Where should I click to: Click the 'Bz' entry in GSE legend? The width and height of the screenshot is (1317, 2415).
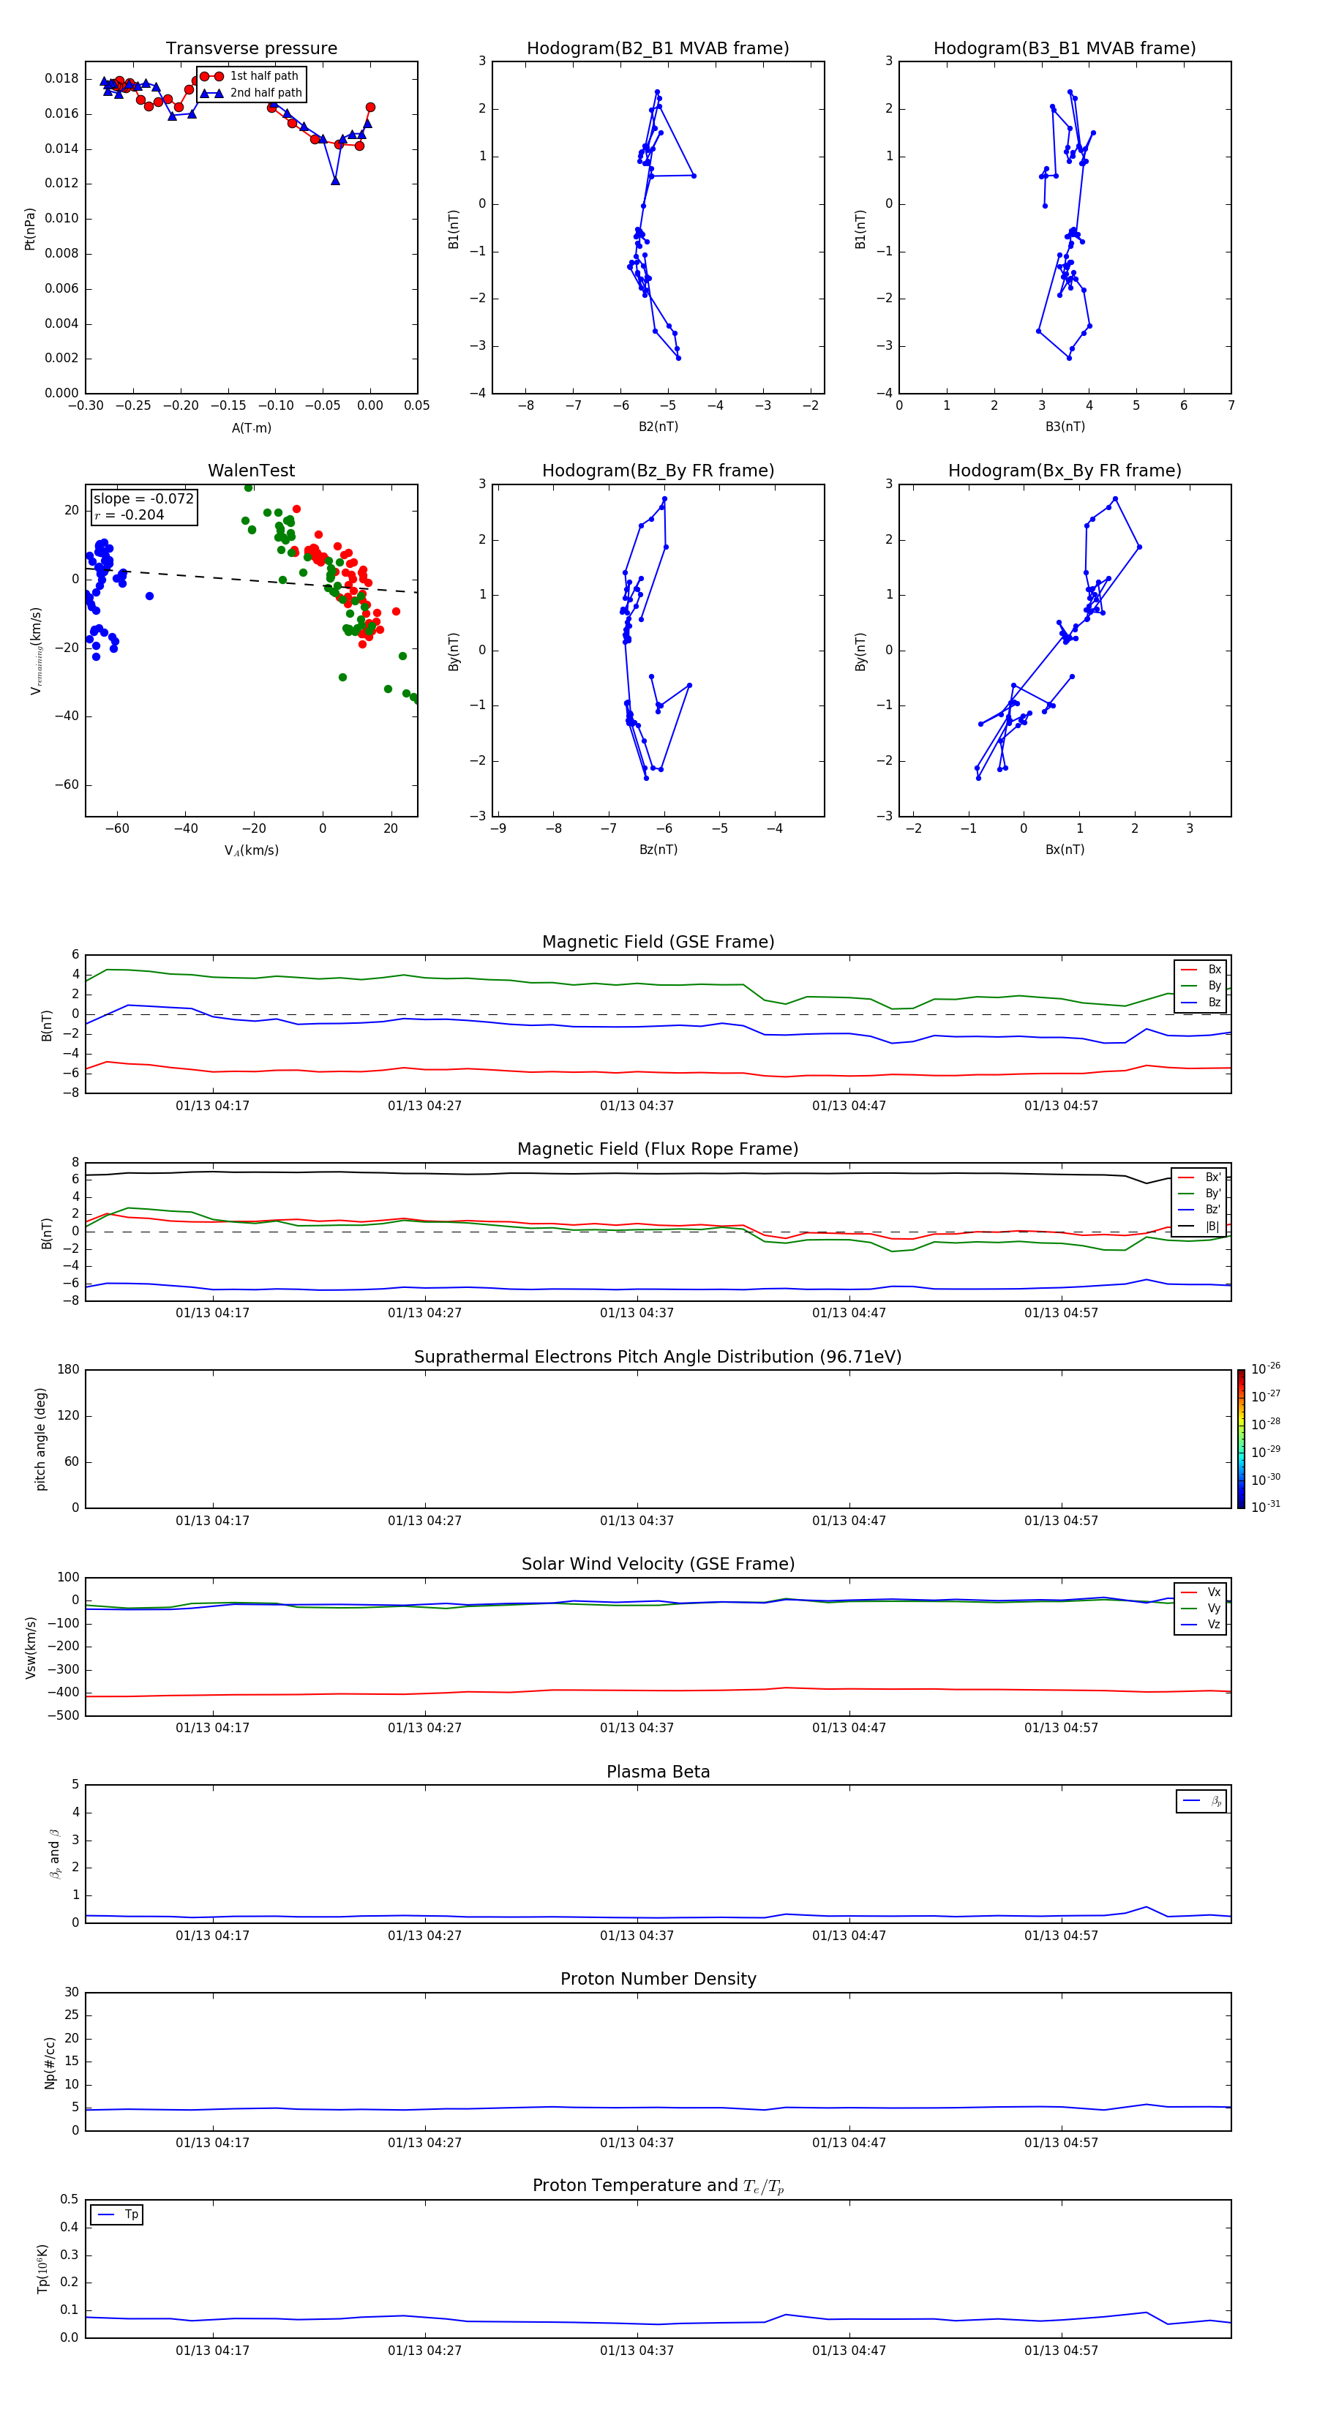1201,1002
